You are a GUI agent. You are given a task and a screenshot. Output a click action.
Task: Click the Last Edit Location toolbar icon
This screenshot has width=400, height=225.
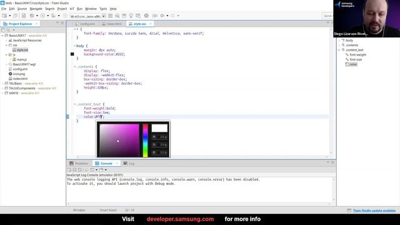coord(155,16)
